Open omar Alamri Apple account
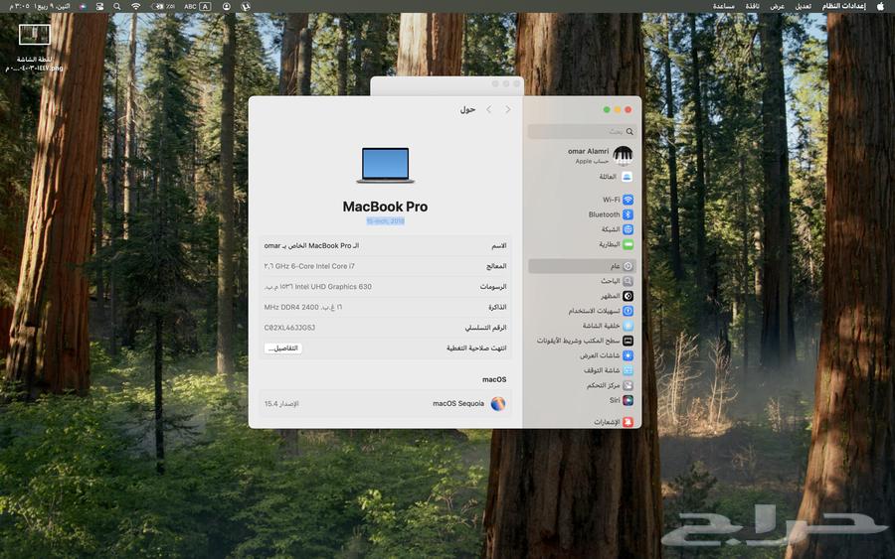 point(601,155)
